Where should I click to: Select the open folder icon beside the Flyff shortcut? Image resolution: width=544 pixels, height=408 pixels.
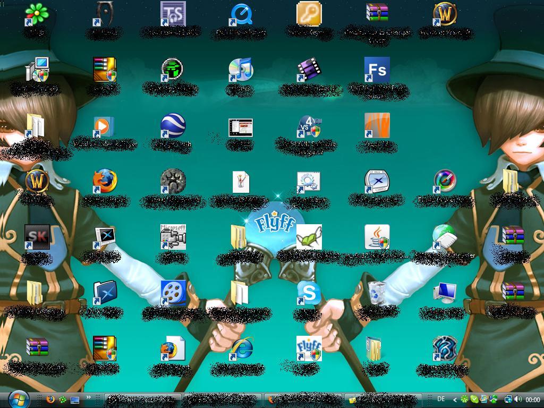373,348
